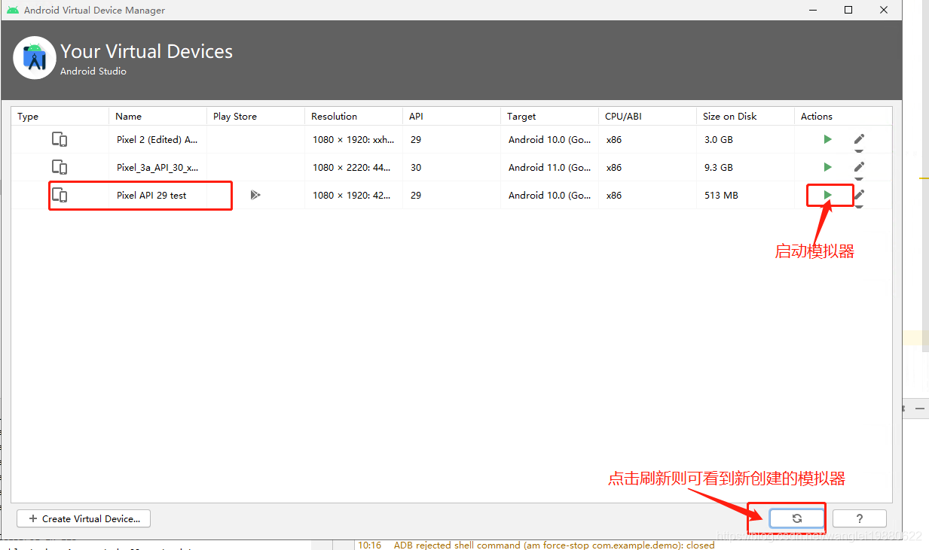Select the 'Pixel_3a_API_30_x...' name cell
This screenshot has width=929, height=550.
158,167
